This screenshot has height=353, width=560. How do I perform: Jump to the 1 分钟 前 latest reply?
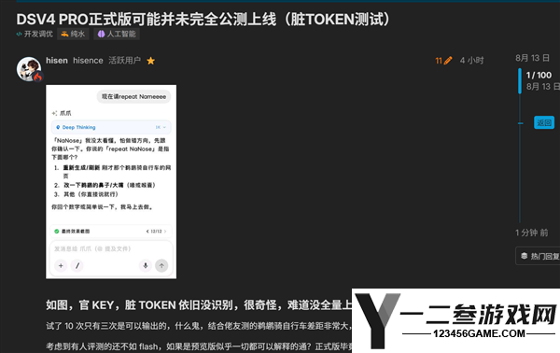[x=532, y=233]
